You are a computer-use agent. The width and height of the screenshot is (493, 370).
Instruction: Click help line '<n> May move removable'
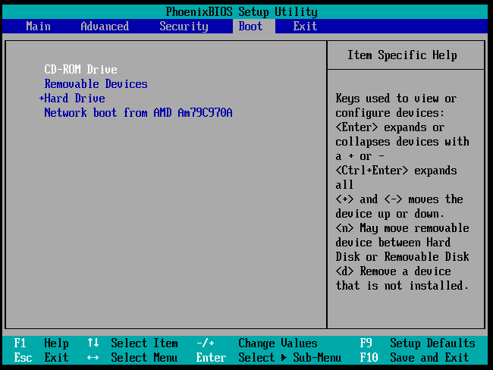coord(403,228)
